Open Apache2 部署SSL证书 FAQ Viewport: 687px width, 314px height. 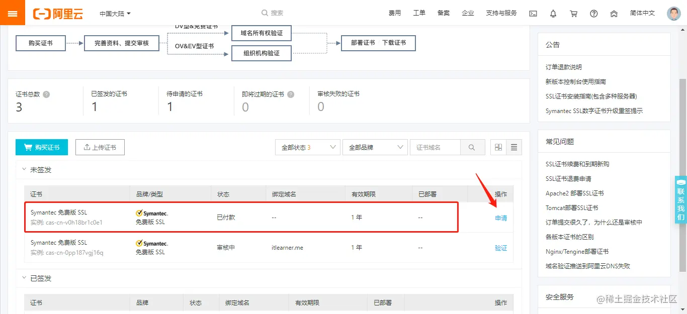click(x=575, y=193)
